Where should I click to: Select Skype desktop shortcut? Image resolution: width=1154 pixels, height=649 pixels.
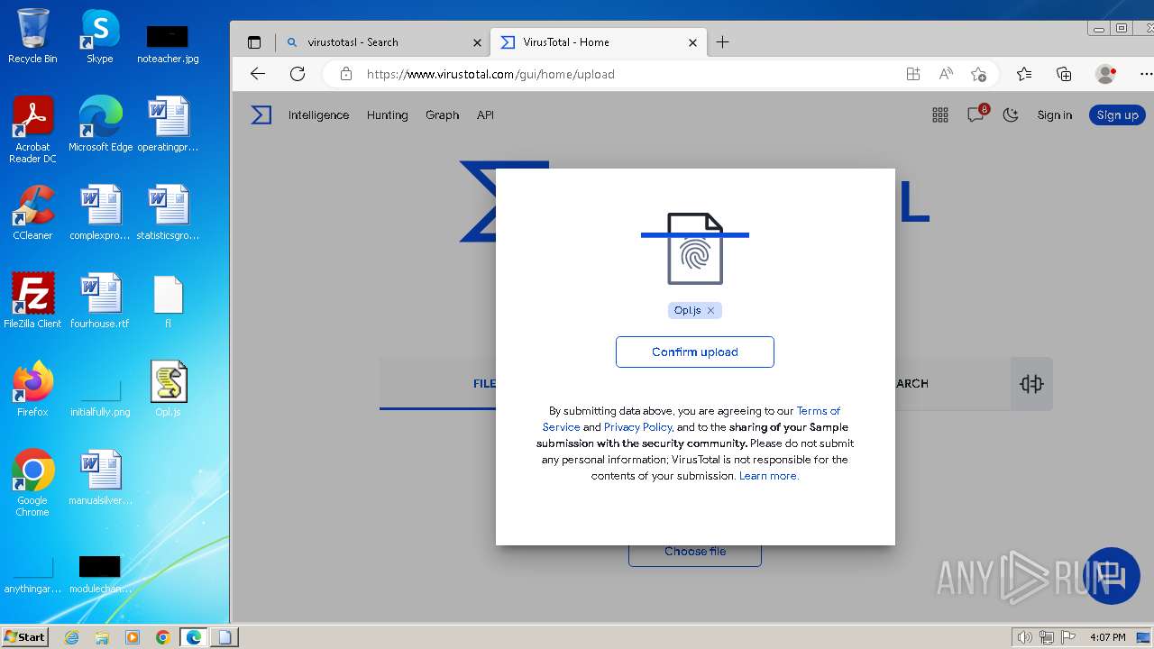coord(100,37)
